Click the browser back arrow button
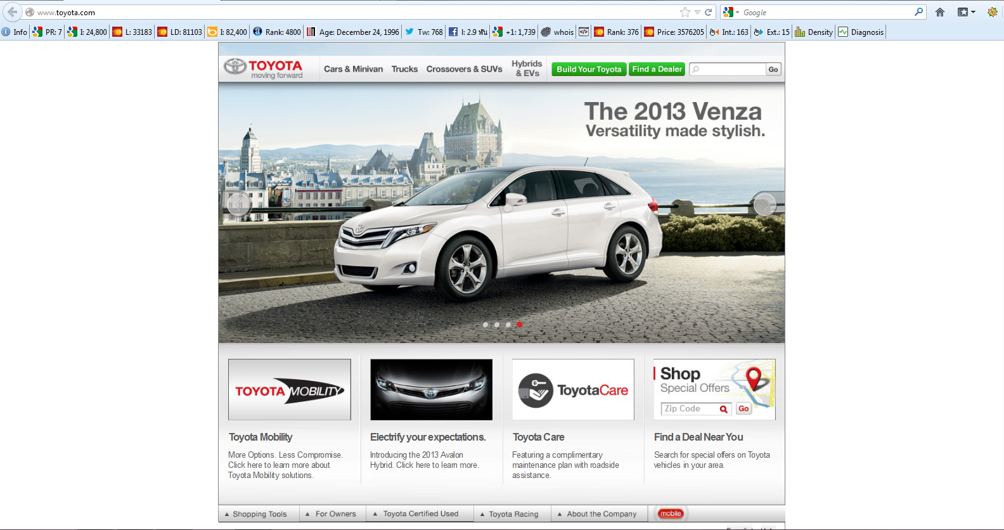This screenshot has width=1004, height=530. tap(12, 12)
